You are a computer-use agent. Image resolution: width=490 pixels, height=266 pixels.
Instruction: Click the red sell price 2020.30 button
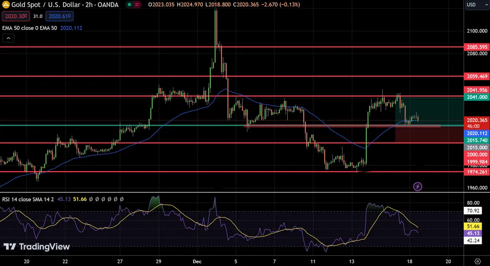coord(16,16)
